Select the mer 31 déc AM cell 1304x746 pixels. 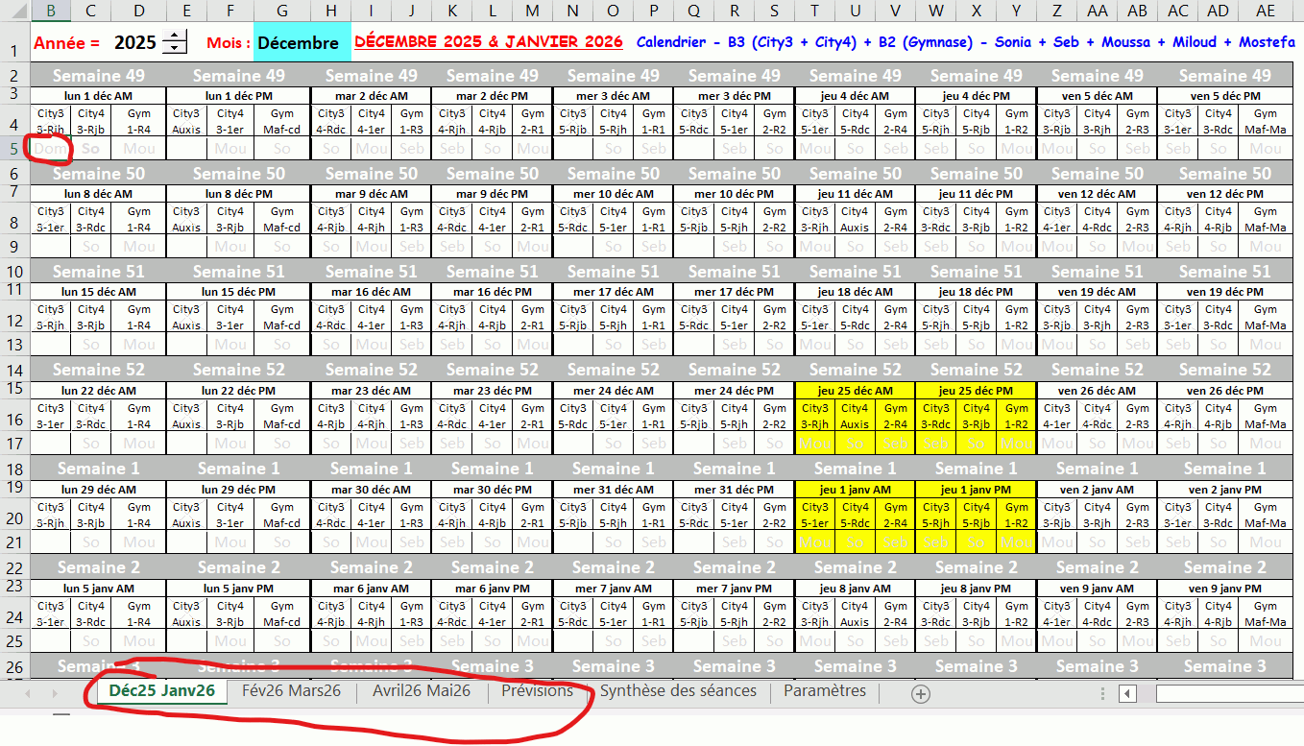coord(613,490)
